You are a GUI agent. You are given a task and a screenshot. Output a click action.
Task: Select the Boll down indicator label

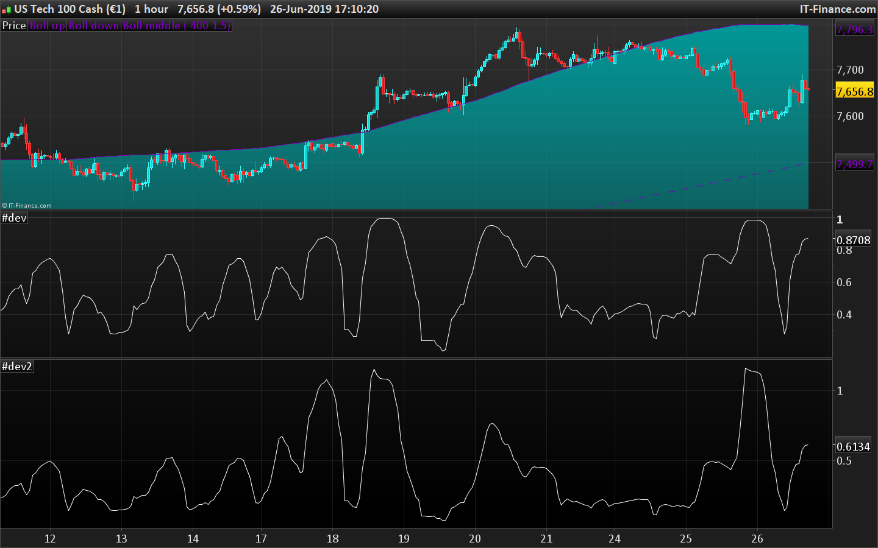(94, 26)
